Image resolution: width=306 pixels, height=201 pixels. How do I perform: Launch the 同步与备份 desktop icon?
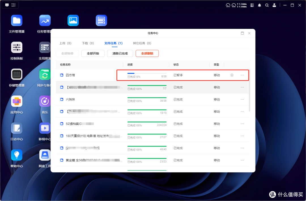coord(45,74)
